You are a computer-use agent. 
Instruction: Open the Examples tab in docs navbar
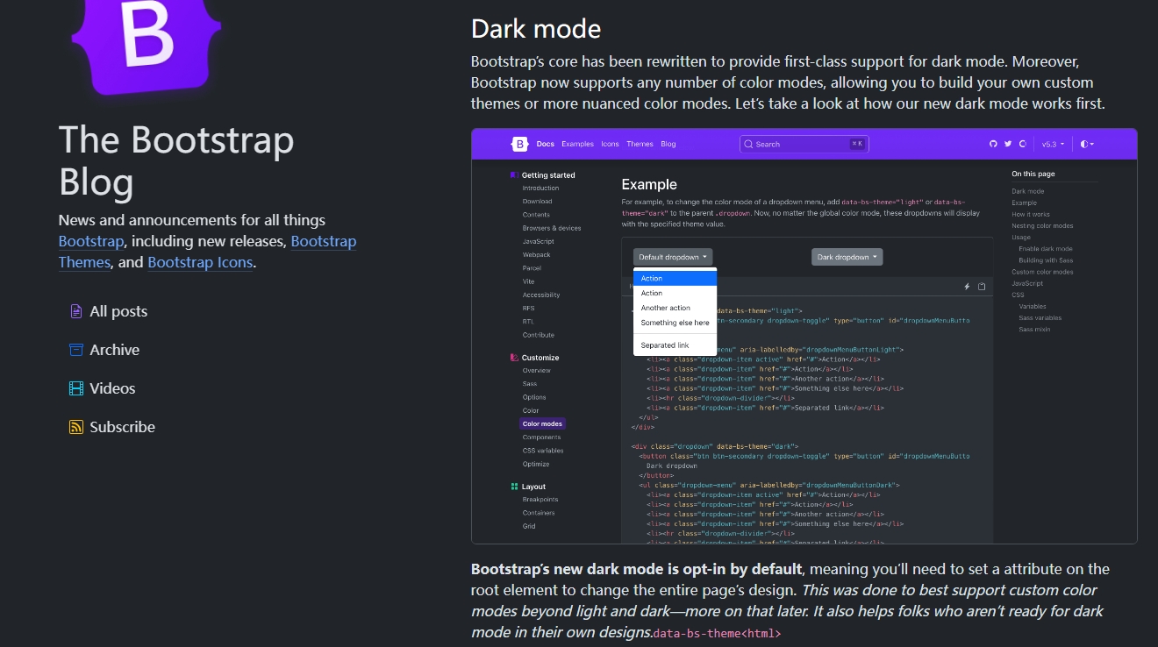click(577, 144)
